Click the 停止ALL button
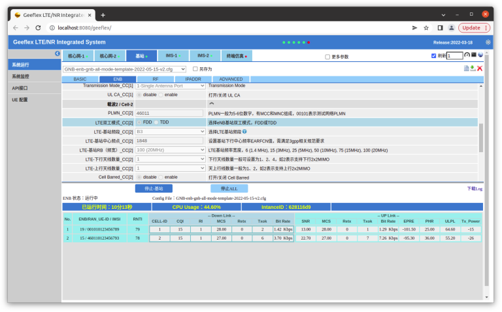The height and width of the screenshot is (312, 502). (229, 189)
